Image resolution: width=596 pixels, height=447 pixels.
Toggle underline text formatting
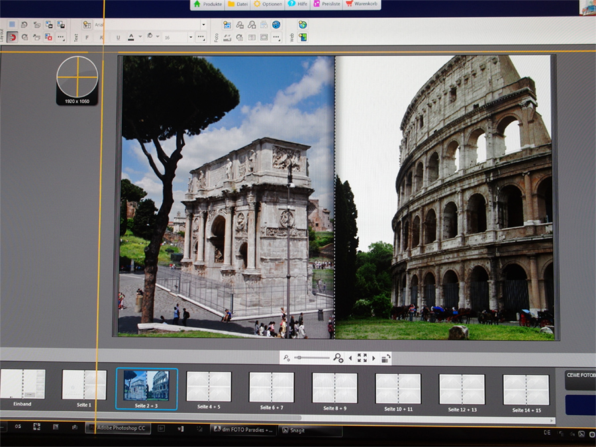click(118, 38)
